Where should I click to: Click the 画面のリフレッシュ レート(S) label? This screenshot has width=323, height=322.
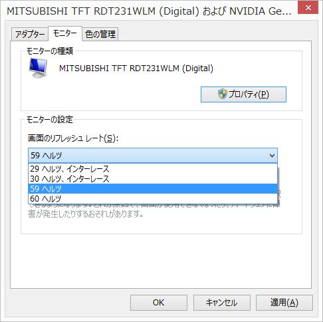pos(73,138)
